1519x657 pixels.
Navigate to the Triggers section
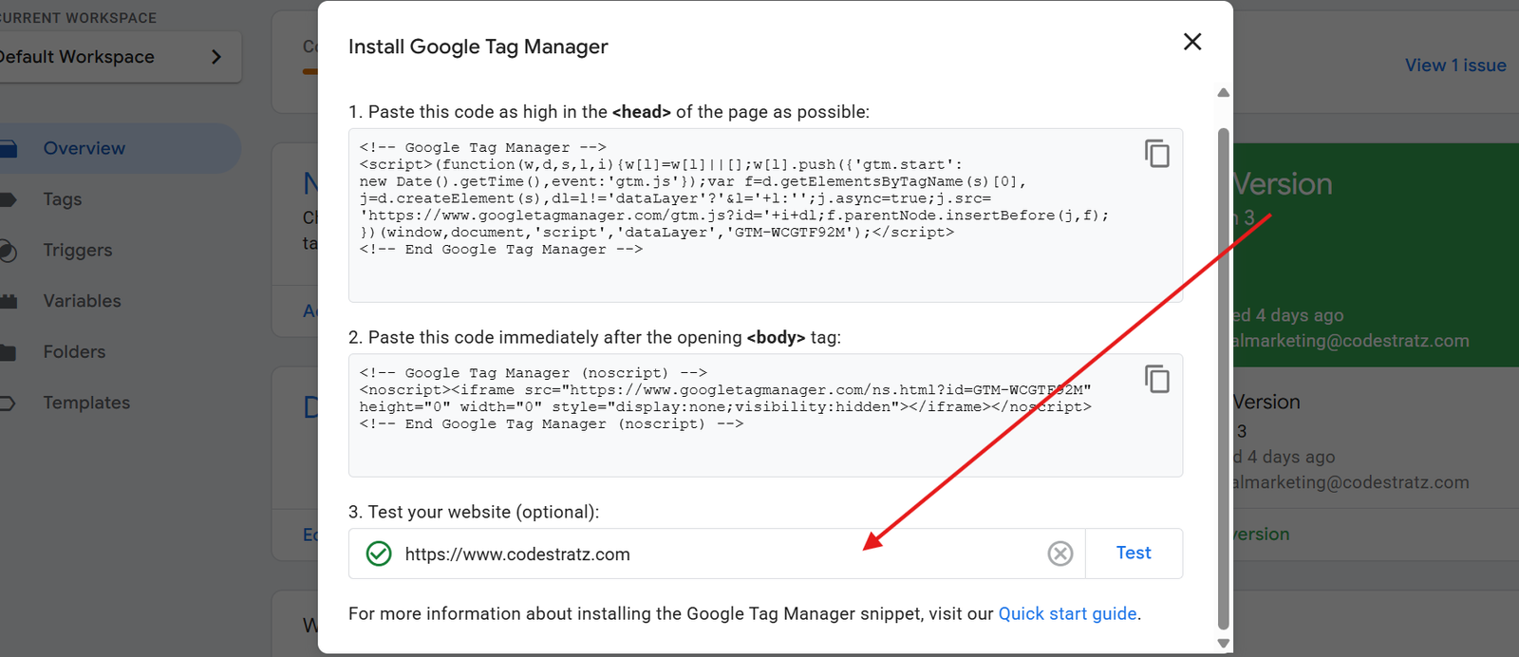(x=77, y=250)
